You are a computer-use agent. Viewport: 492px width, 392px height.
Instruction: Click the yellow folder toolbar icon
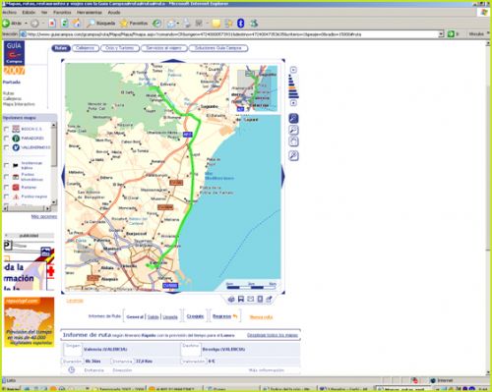215,24
